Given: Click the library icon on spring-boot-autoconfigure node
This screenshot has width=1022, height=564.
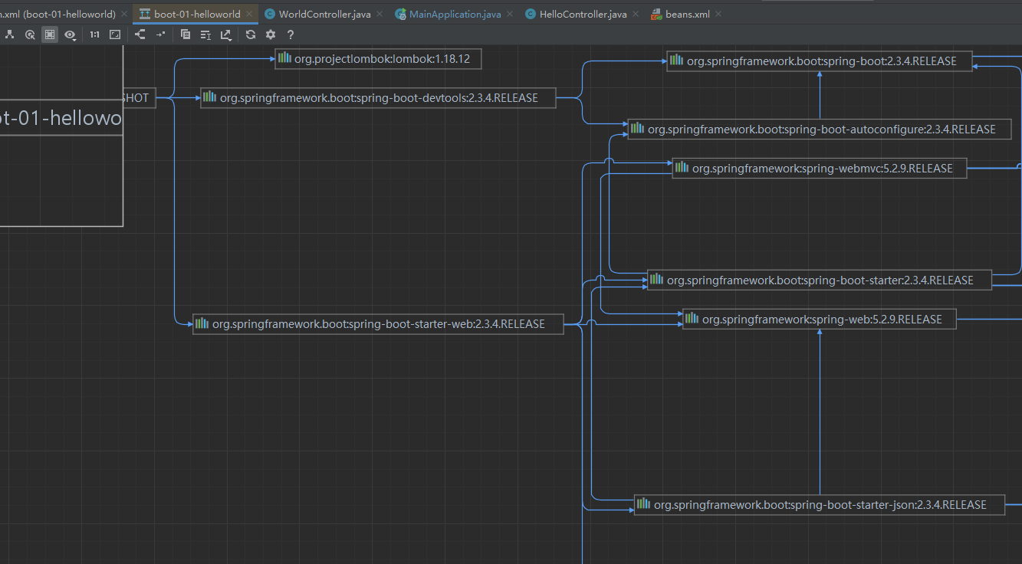Looking at the screenshot, I should tap(637, 129).
